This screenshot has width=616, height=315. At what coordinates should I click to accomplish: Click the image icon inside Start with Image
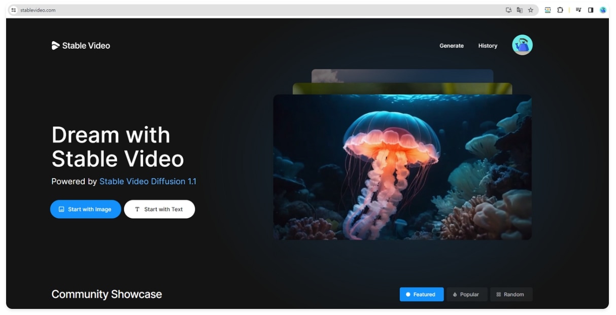[x=61, y=209]
